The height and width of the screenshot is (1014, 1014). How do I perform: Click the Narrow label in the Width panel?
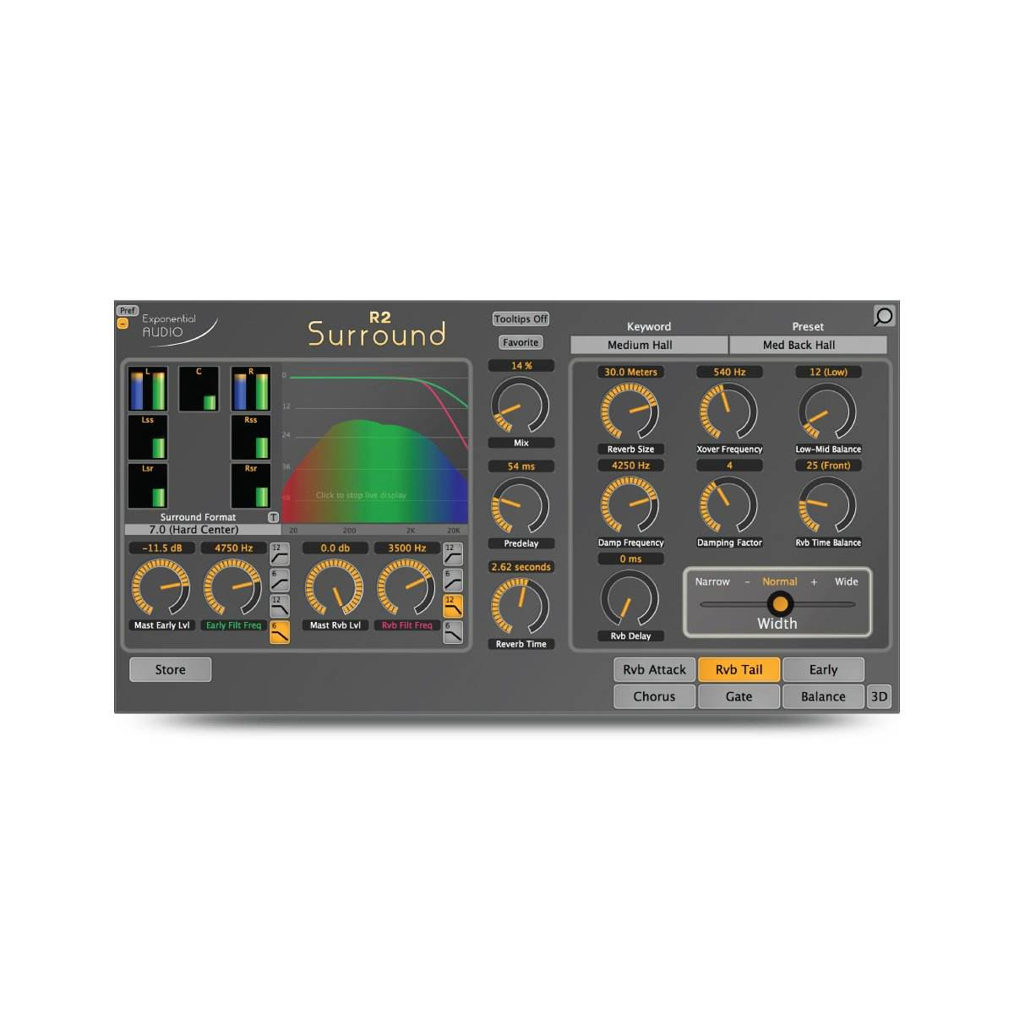[712, 581]
